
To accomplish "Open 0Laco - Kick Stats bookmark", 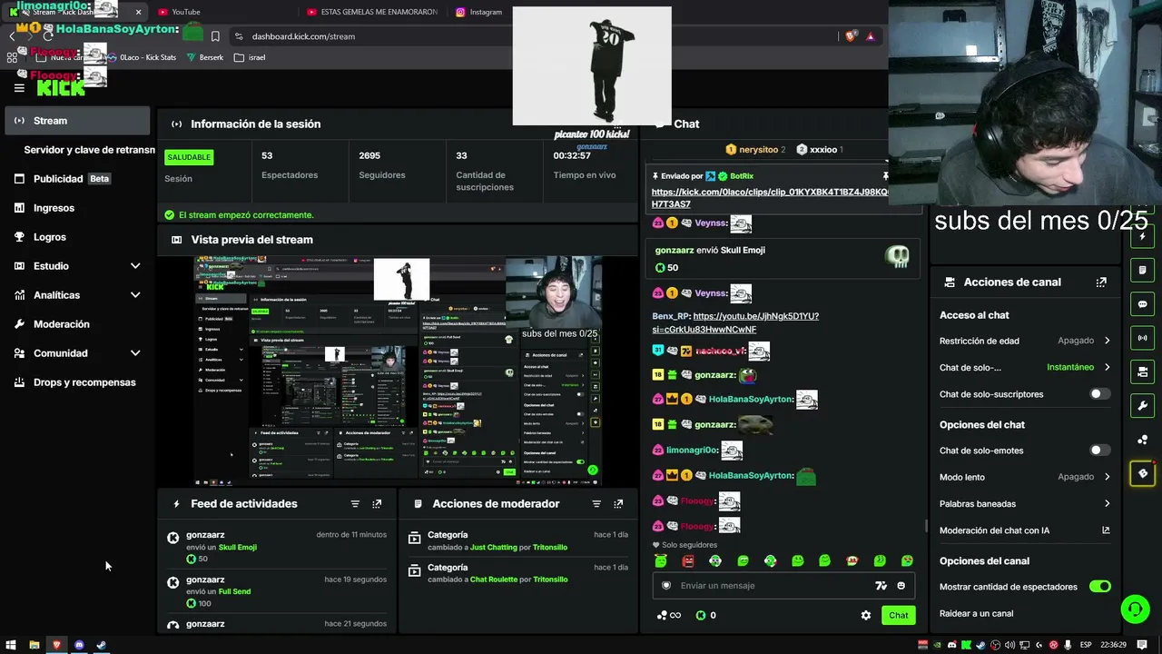I will tap(141, 57).
